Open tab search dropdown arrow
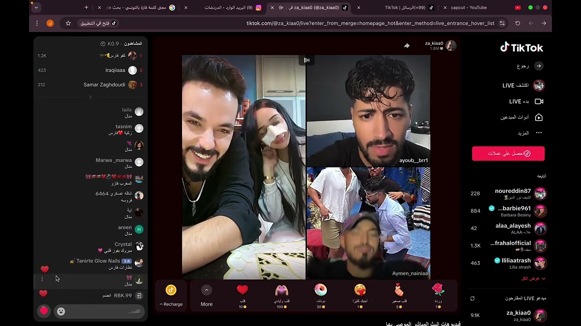 pyautogui.click(x=36, y=7)
